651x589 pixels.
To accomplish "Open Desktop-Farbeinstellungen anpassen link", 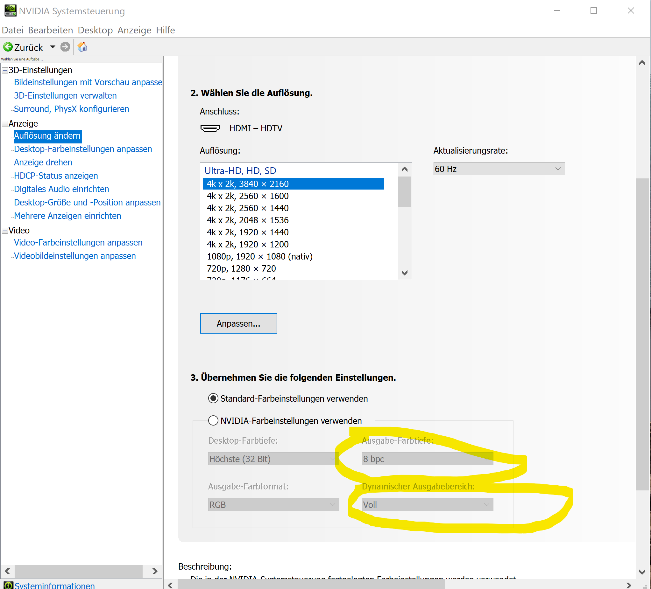I will tap(83, 149).
